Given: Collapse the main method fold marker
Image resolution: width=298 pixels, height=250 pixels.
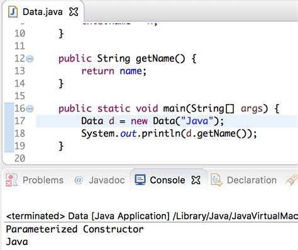Looking at the screenshot, I should [x=30, y=108].
